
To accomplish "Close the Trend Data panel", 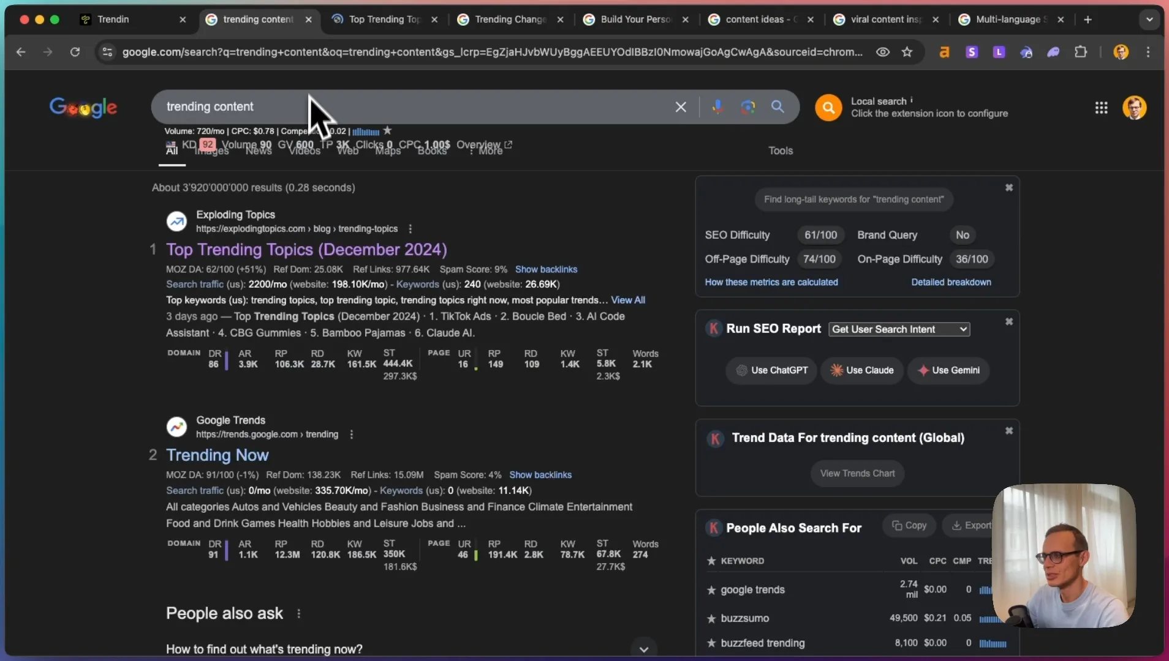I will tap(1009, 431).
